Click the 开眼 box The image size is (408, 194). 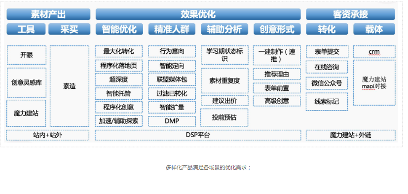(x=27, y=55)
